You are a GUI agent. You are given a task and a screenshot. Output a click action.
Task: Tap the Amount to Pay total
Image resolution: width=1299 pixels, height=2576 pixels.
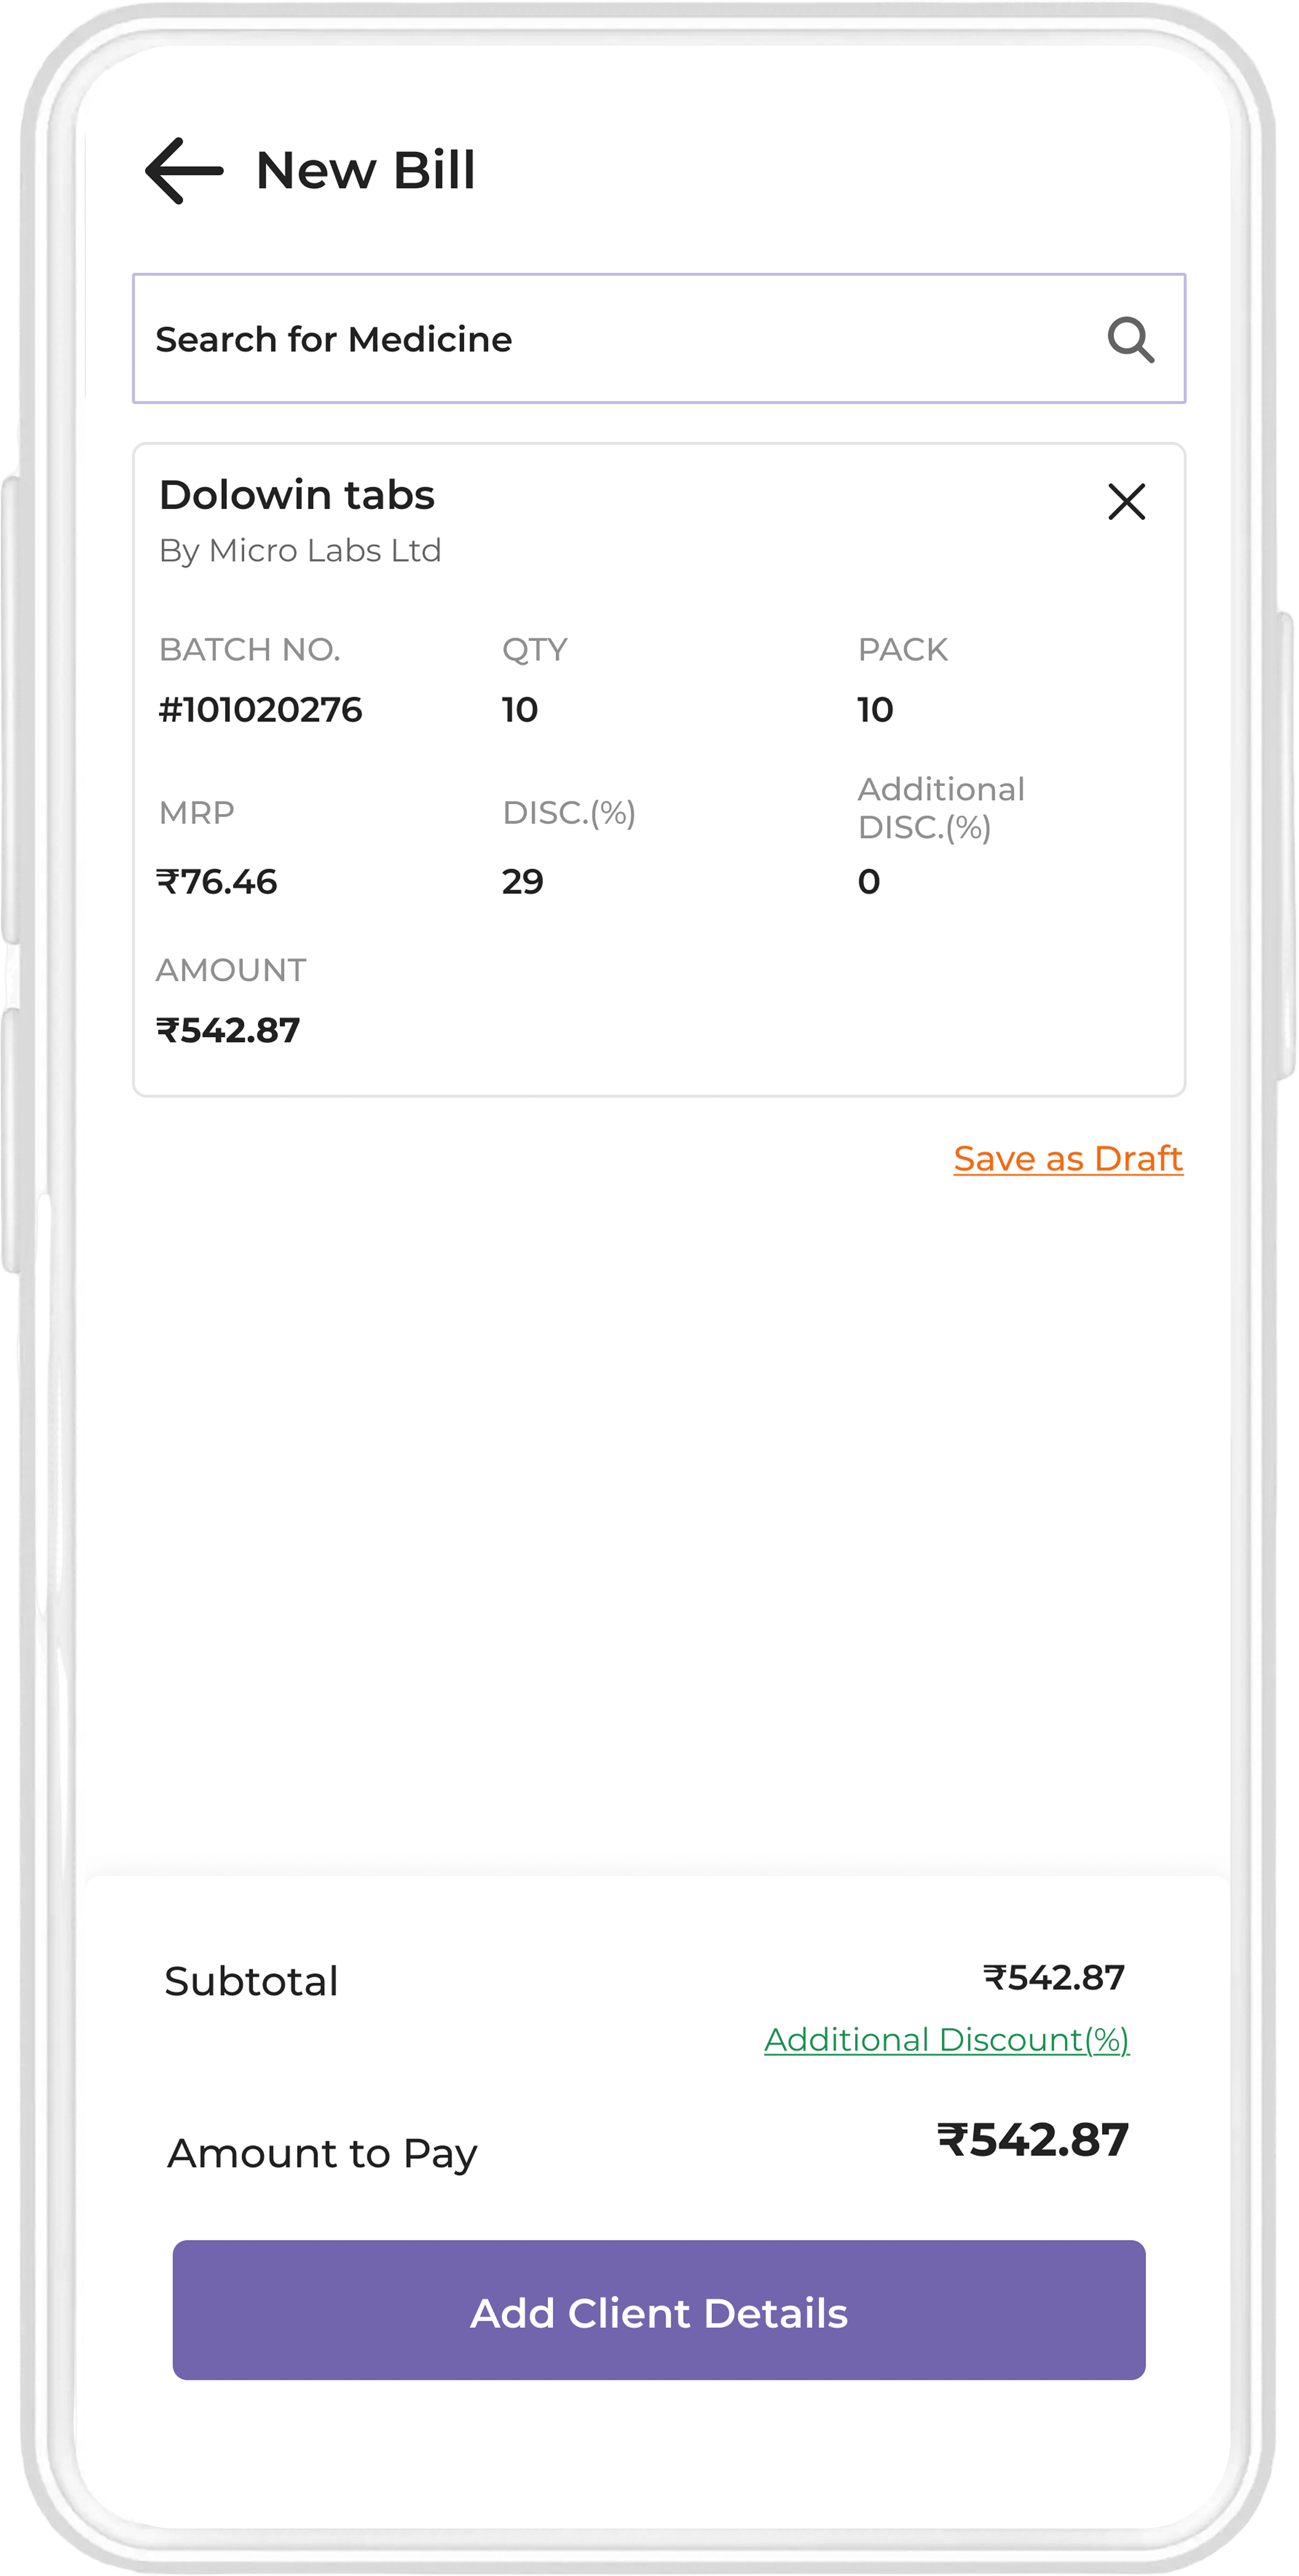click(x=1032, y=2140)
